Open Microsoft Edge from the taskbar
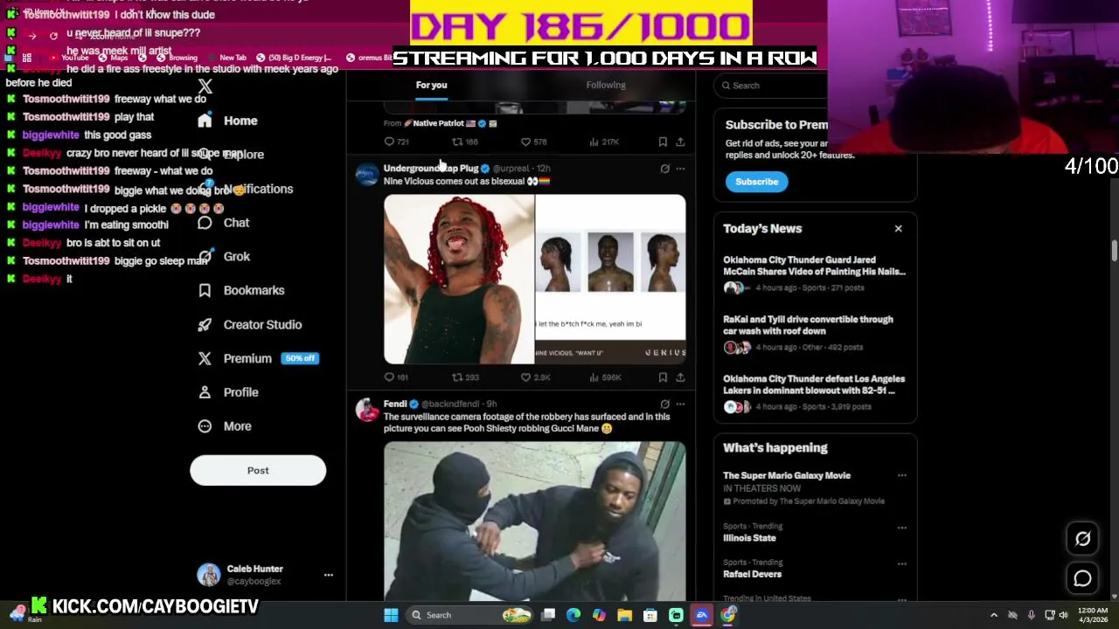 click(x=573, y=615)
